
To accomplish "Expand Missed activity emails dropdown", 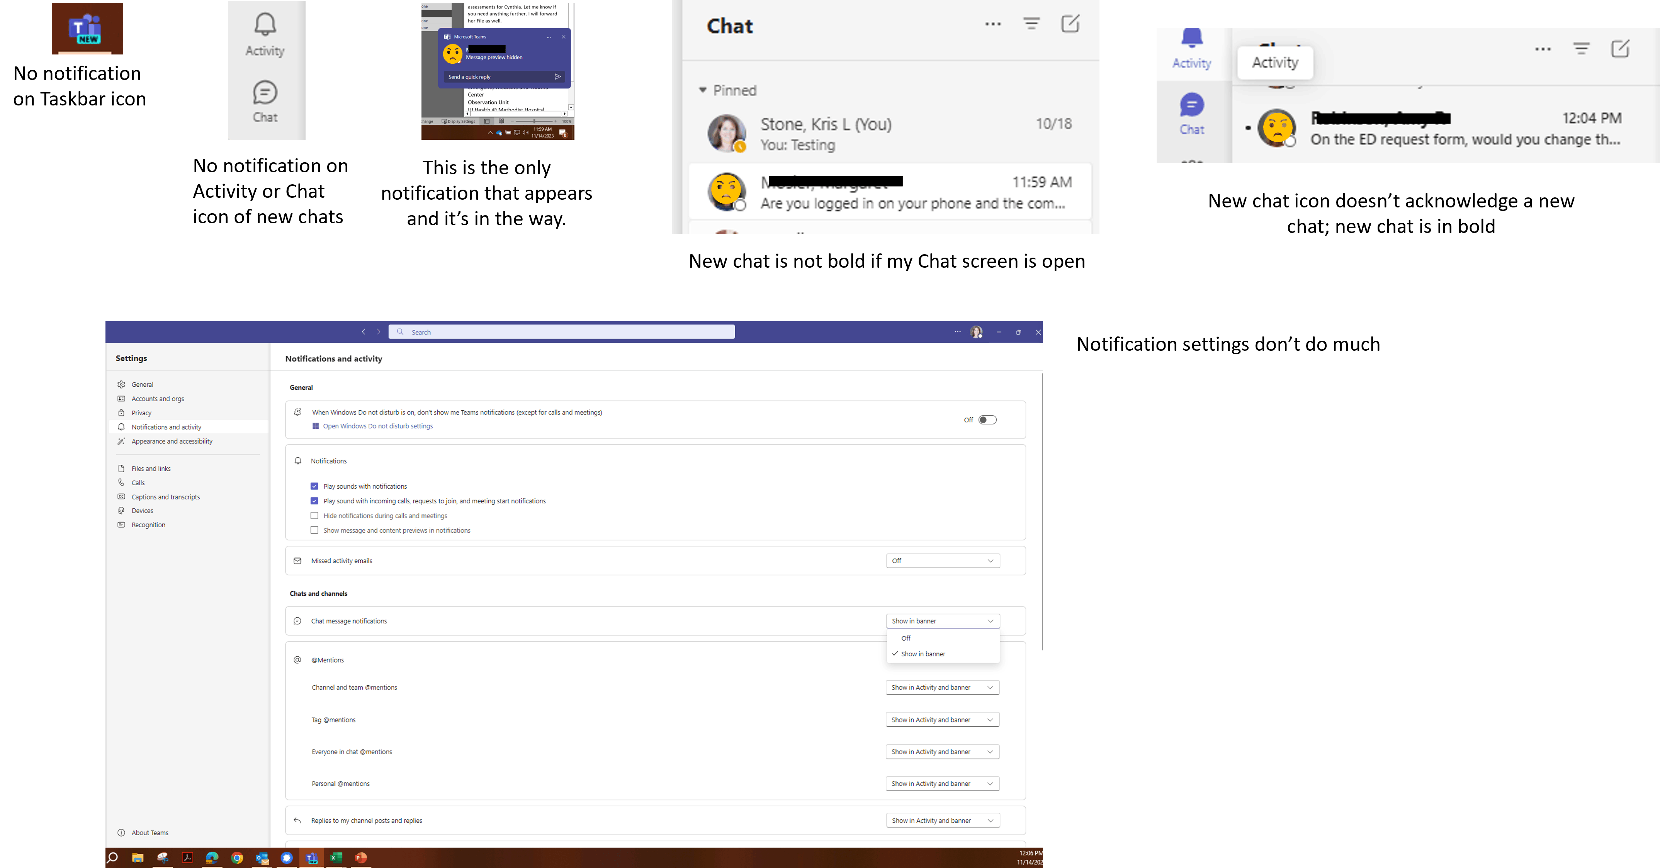I will click(942, 561).
